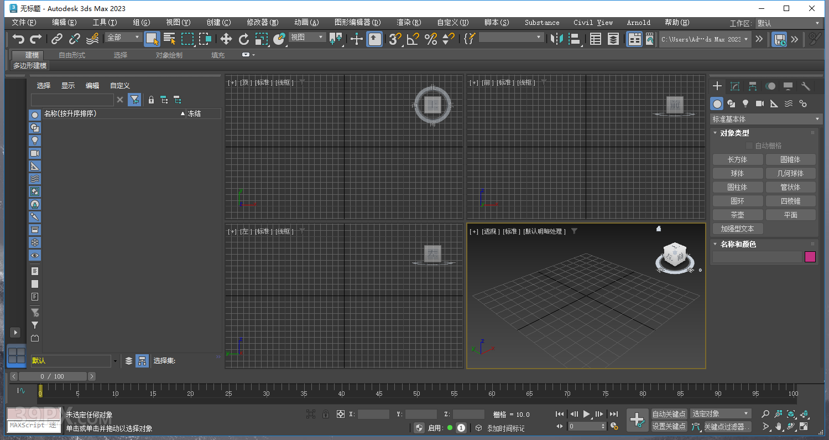Toggle Angle Snap in toolbar
This screenshot has width=829, height=440.
(413, 39)
